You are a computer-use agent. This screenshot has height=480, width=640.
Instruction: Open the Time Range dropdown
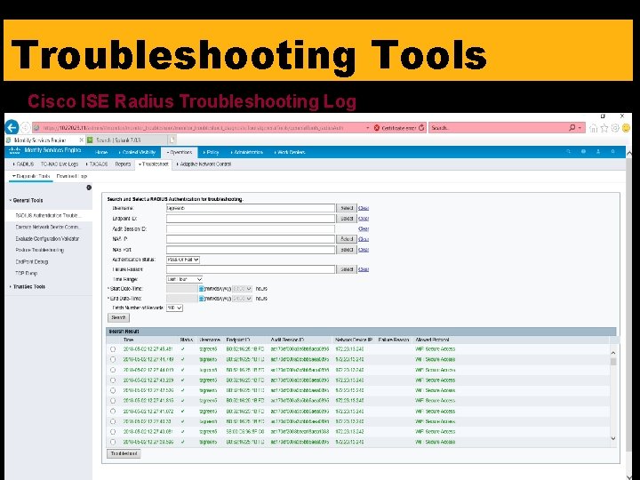tap(185, 279)
